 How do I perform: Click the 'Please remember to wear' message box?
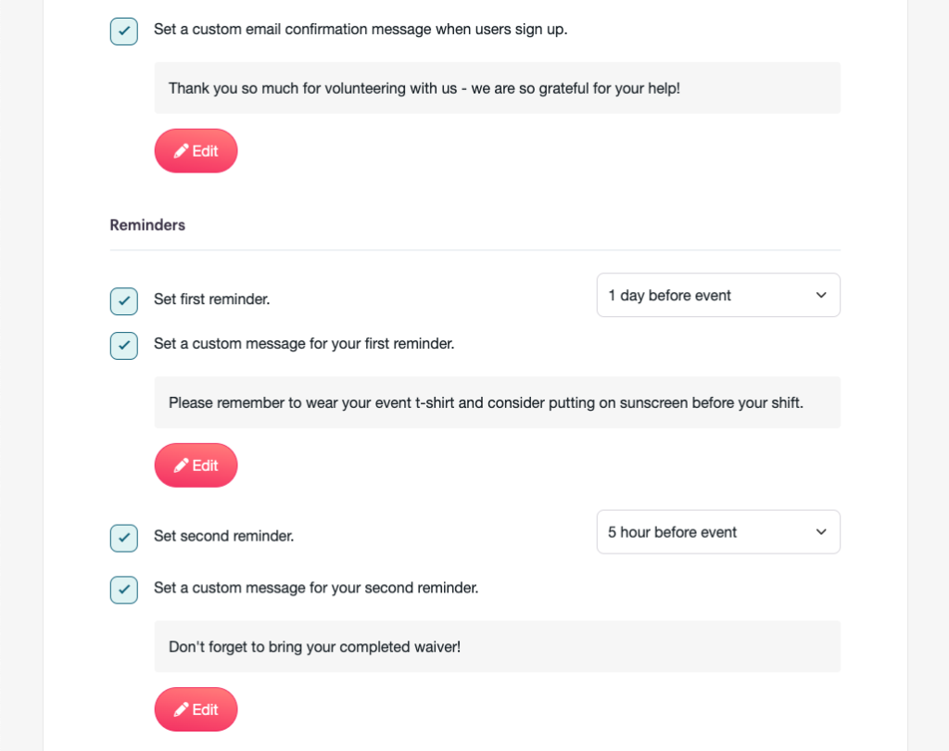pyautogui.click(x=497, y=402)
